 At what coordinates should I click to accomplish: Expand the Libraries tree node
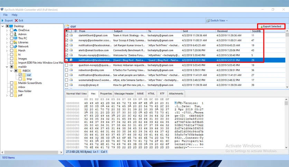7,42
